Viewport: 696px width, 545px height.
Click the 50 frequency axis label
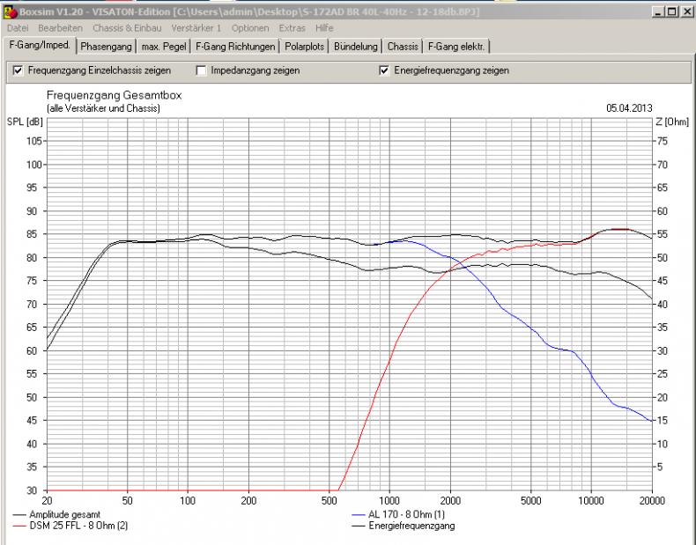tap(127, 501)
